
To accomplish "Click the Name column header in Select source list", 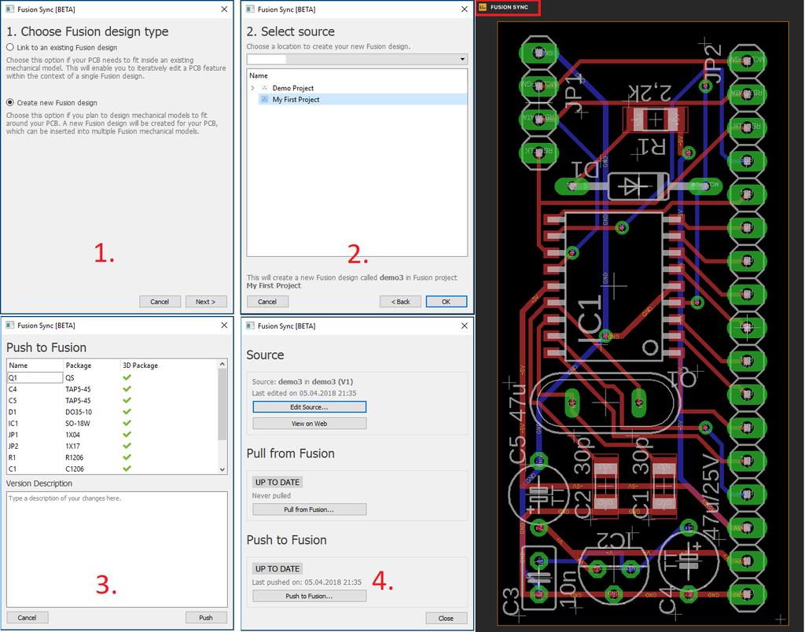I will point(258,75).
